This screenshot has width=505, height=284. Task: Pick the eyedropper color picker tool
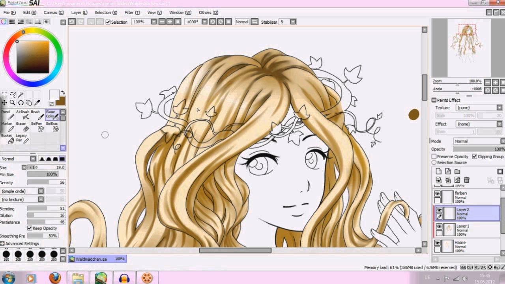click(x=37, y=103)
